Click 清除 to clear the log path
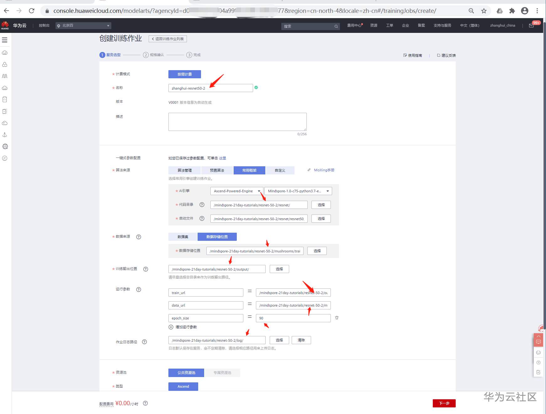Viewport: 546px width, 414px height. coord(301,340)
